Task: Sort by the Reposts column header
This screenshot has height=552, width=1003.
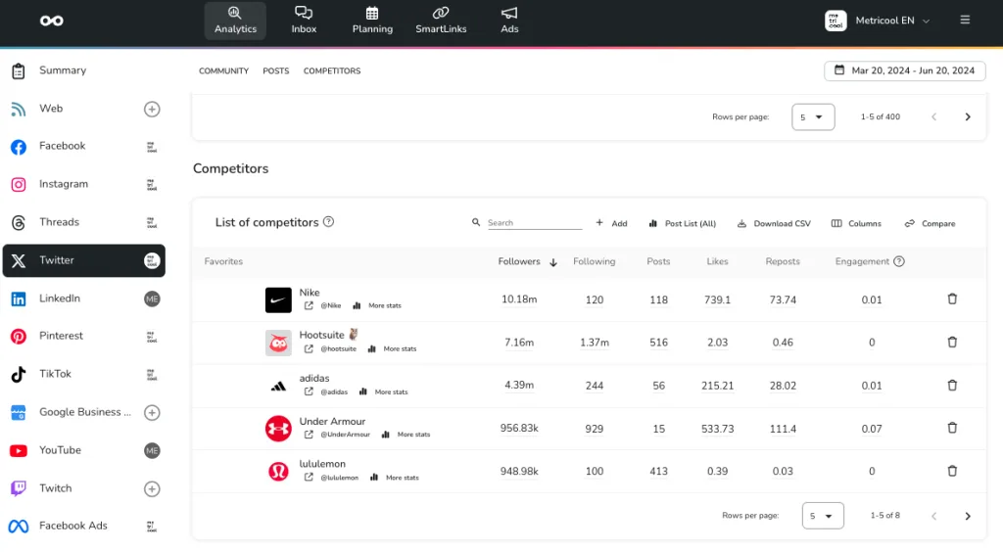Action: coord(783,261)
